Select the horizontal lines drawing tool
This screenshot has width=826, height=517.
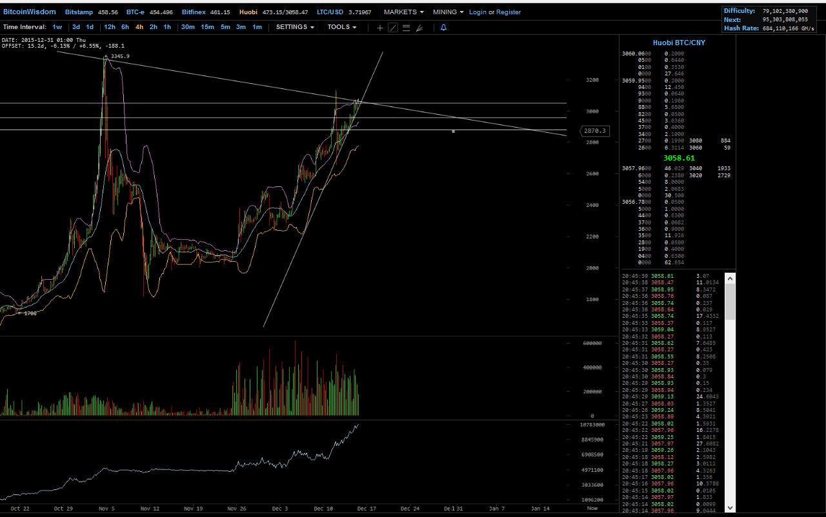coord(406,28)
